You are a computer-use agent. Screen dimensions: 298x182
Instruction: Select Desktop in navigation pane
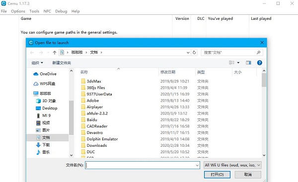[x=47, y=108]
